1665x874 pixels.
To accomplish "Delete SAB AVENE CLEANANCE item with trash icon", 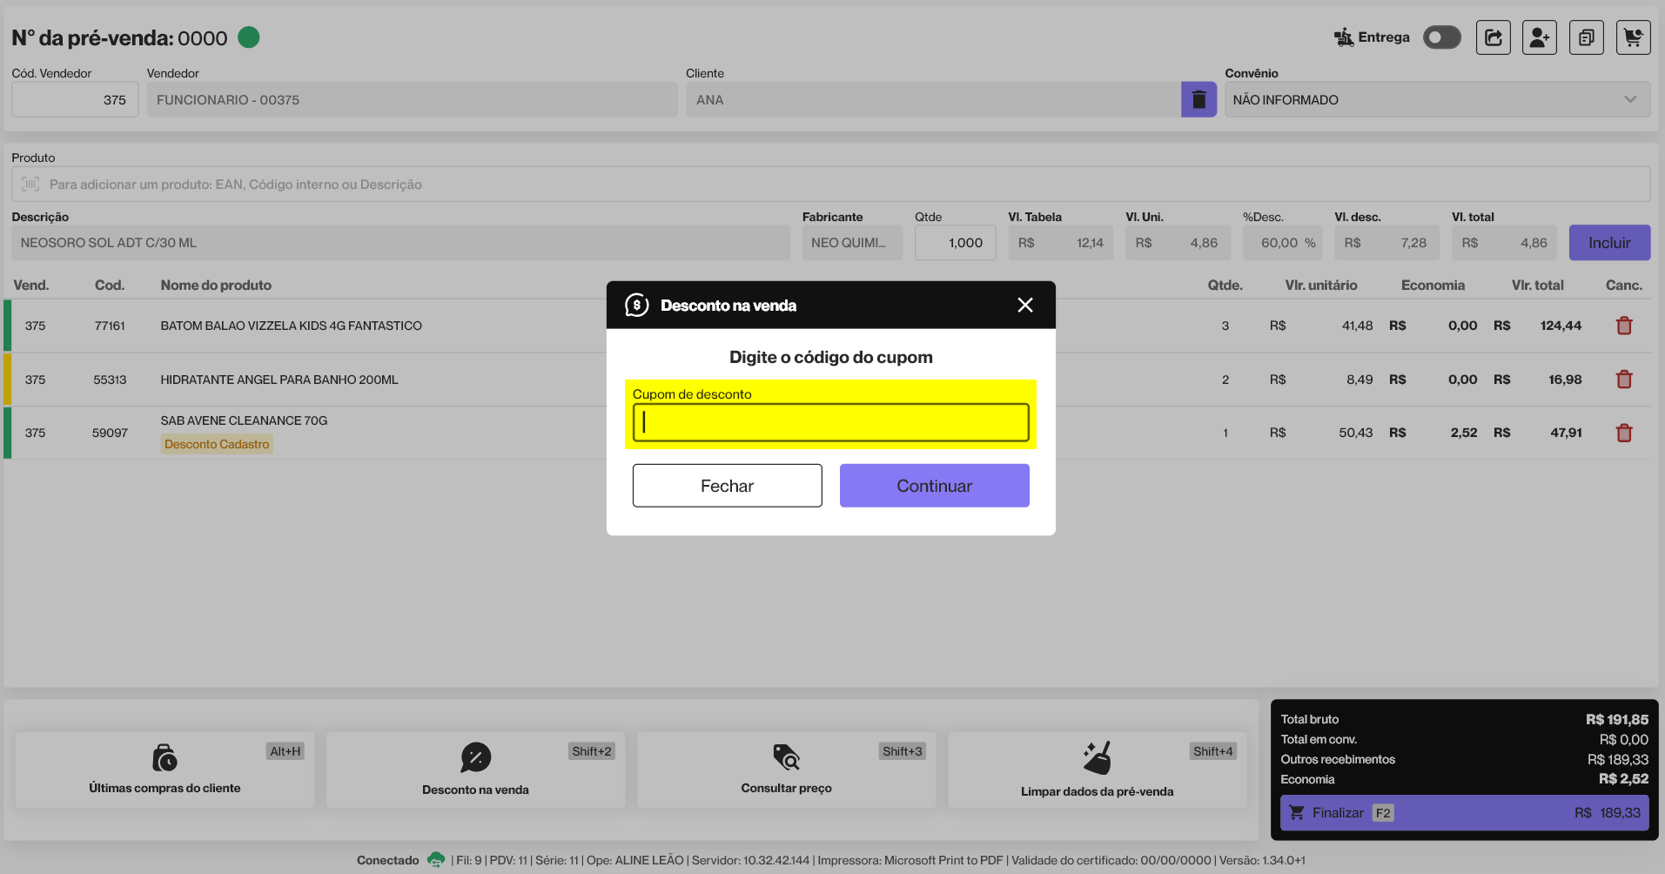I will (1623, 433).
